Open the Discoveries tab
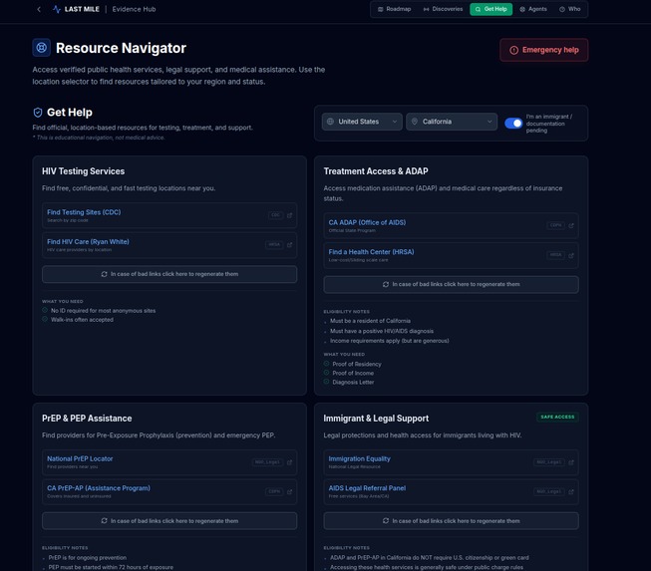The image size is (651, 571). [443, 9]
